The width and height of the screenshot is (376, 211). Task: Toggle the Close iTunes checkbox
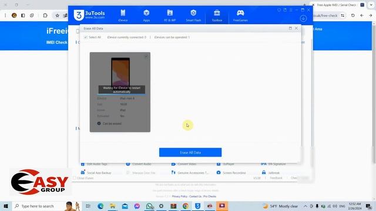pyautogui.click(x=75, y=178)
